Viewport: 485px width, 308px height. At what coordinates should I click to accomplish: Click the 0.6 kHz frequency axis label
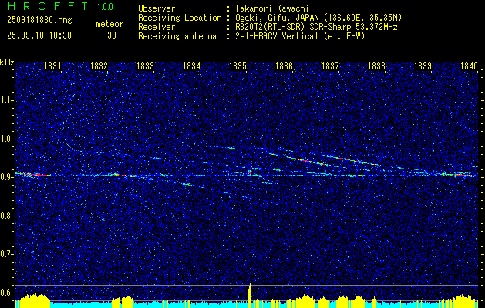tap(6, 293)
